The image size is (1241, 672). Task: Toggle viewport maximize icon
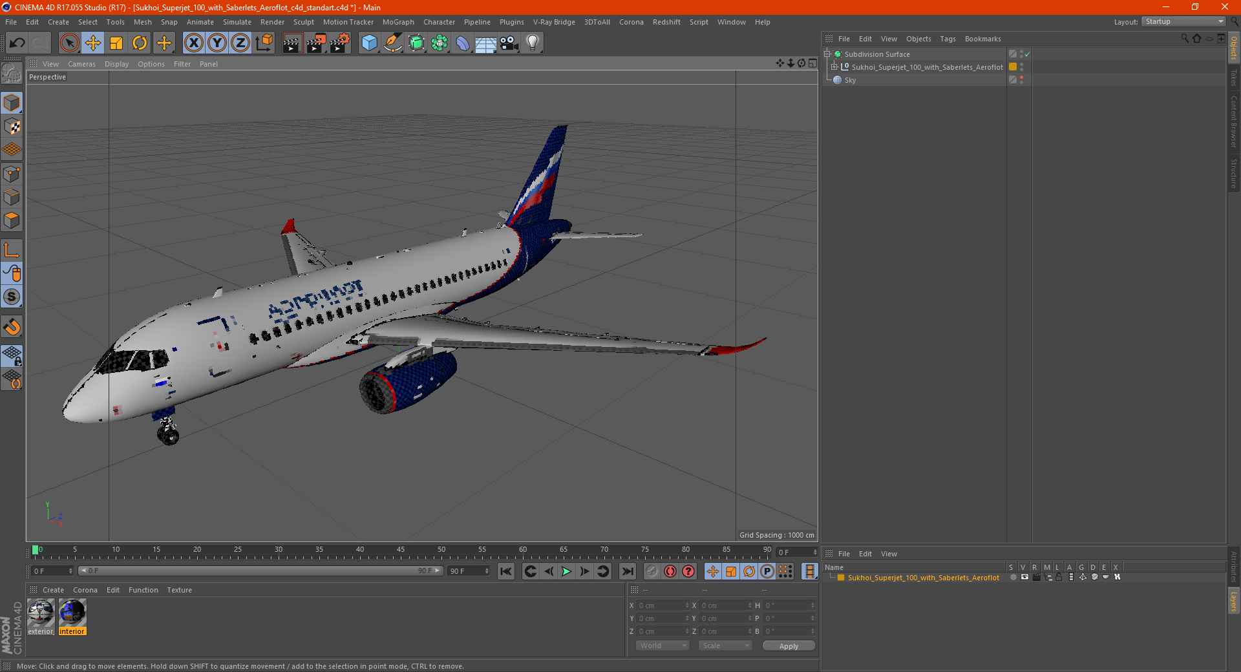[812, 63]
